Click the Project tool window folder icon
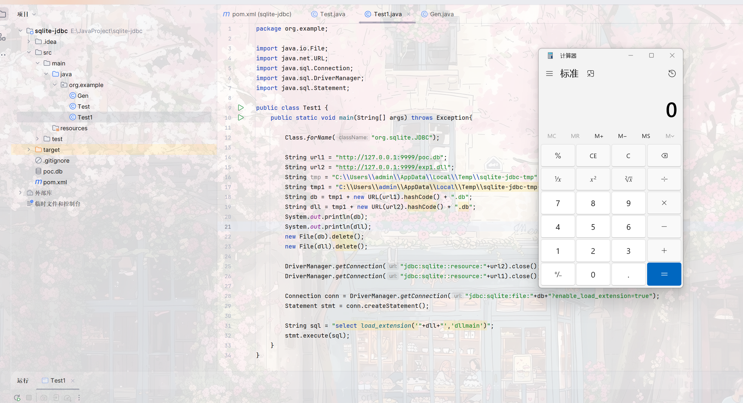This screenshot has width=743, height=403. 3,14
